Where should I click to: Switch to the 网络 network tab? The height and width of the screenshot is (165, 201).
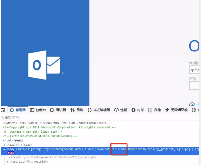[77, 110]
